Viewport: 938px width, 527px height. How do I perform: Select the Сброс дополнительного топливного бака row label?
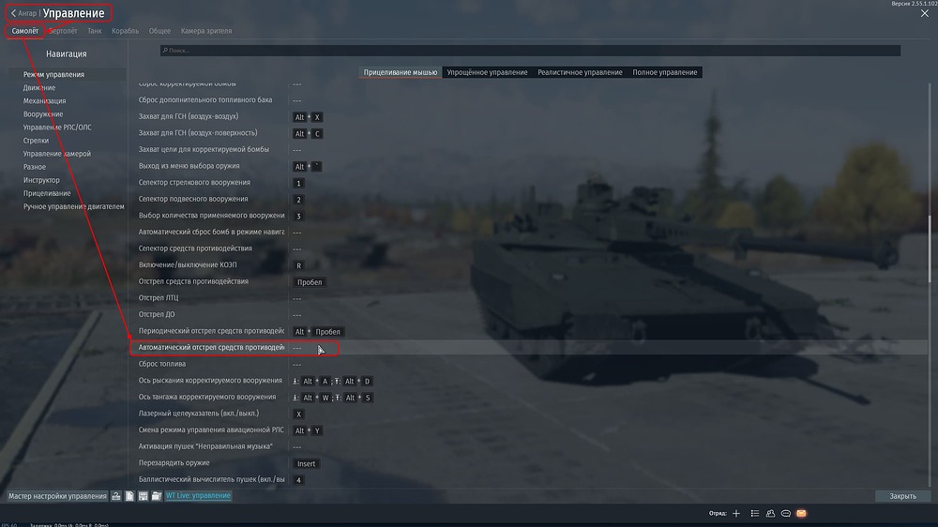pyautogui.click(x=205, y=100)
